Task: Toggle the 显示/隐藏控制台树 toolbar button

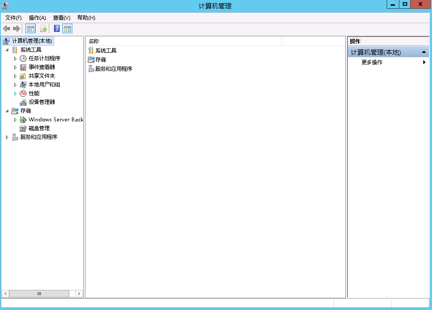Action: (x=30, y=28)
